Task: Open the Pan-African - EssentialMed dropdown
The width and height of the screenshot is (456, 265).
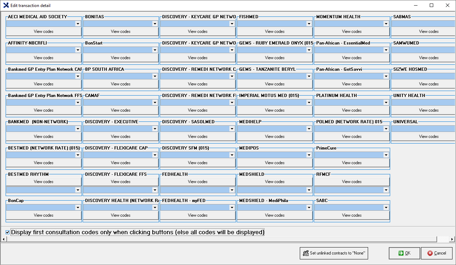Action: coord(386,50)
